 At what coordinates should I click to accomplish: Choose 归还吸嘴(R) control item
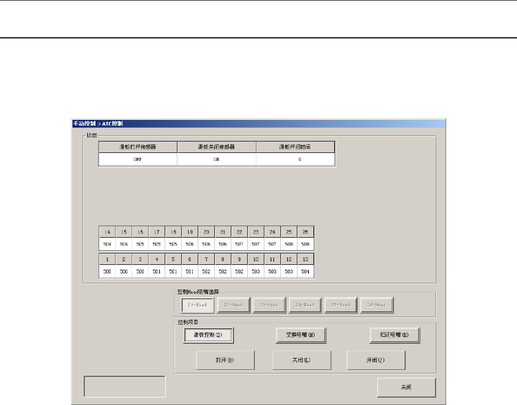394,335
